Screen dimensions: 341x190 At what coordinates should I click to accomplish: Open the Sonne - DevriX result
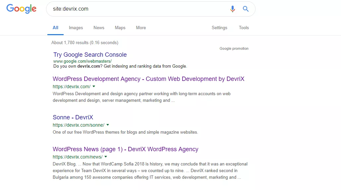pyautogui.click(x=73, y=117)
